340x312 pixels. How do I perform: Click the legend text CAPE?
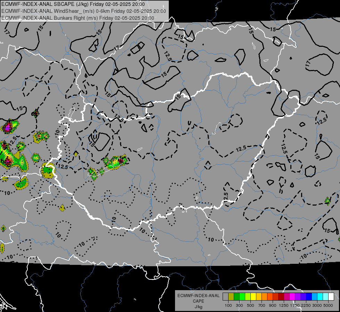198,301
